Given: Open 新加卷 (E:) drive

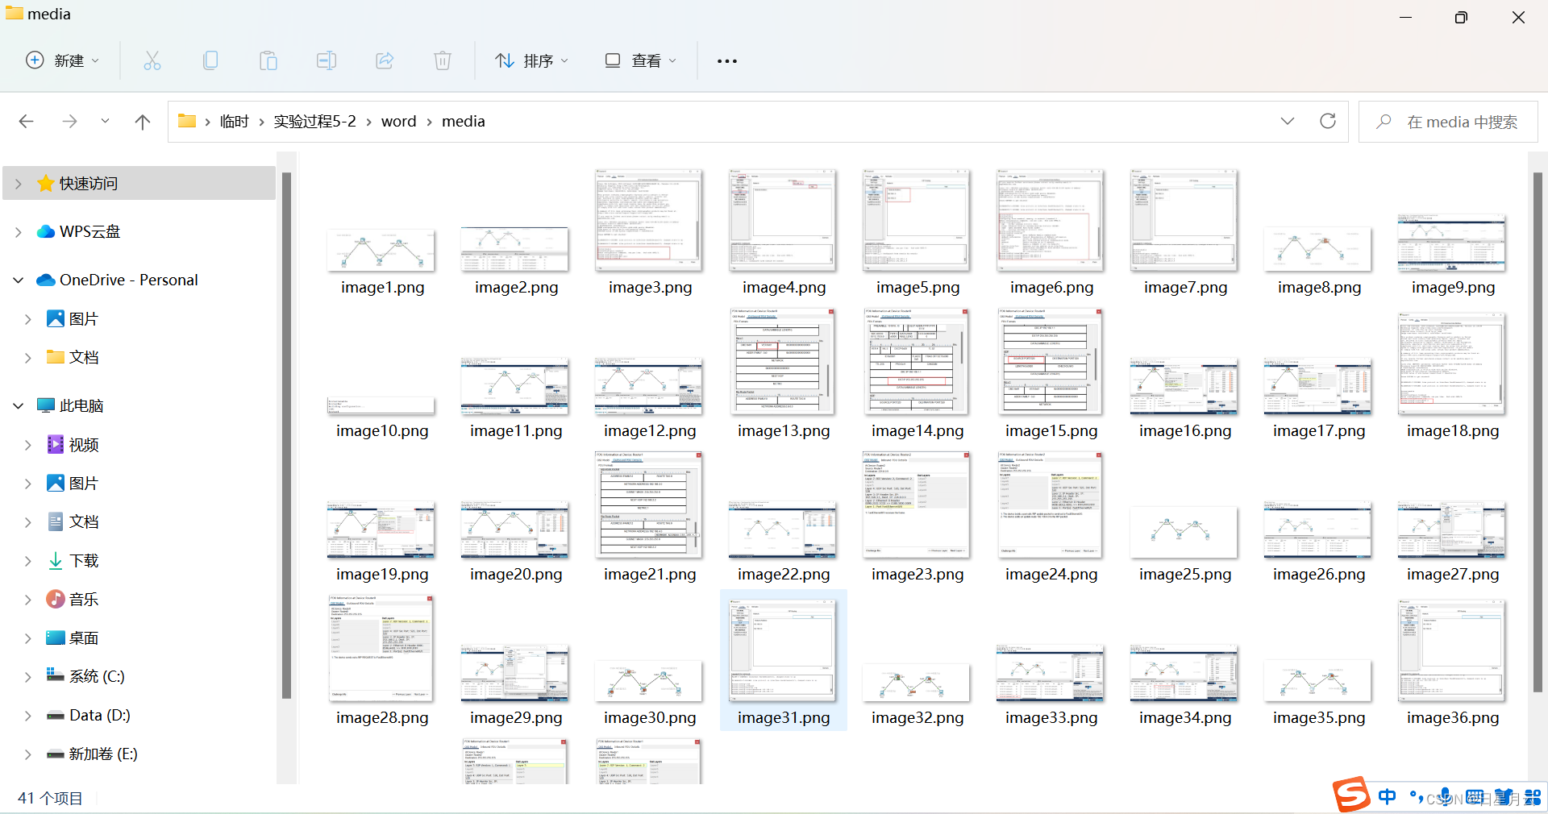Looking at the screenshot, I should click(103, 754).
